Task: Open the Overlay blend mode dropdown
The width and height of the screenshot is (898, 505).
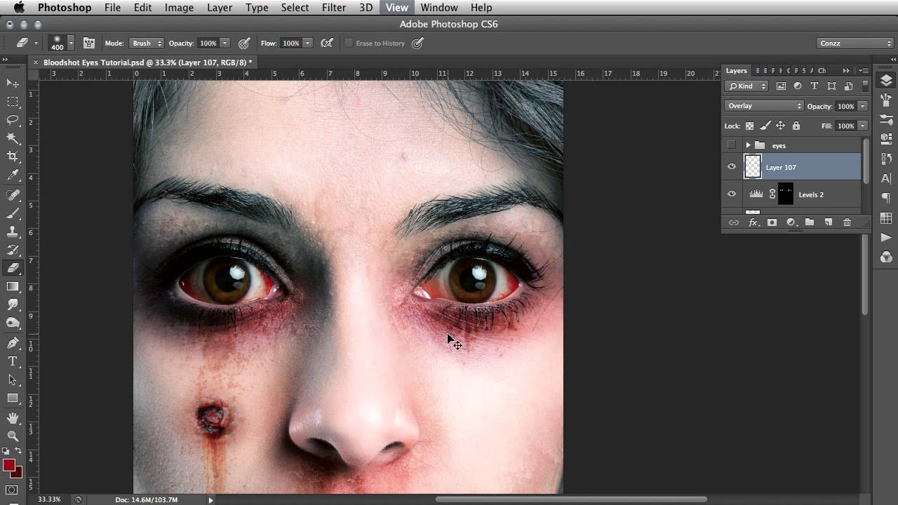Action: coord(763,106)
